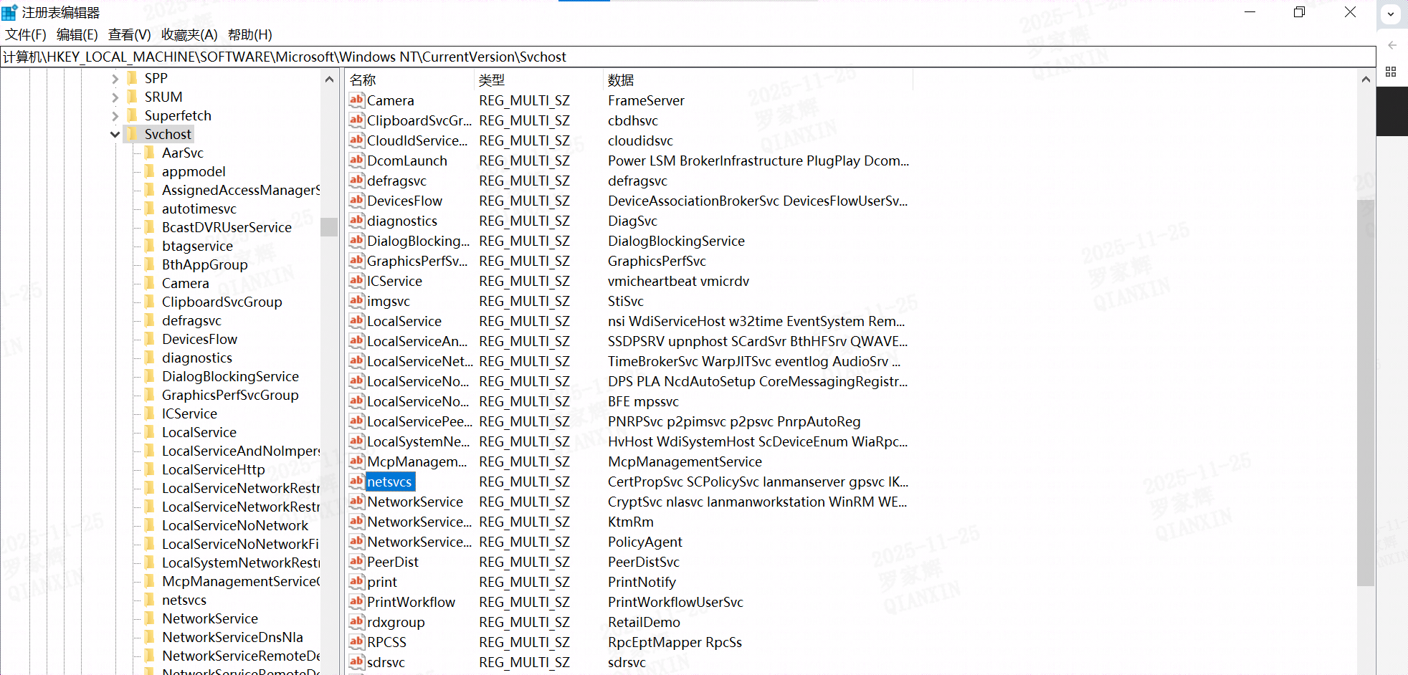
Task: Expand the Superfetch registry key
Action: coord(115,115)
